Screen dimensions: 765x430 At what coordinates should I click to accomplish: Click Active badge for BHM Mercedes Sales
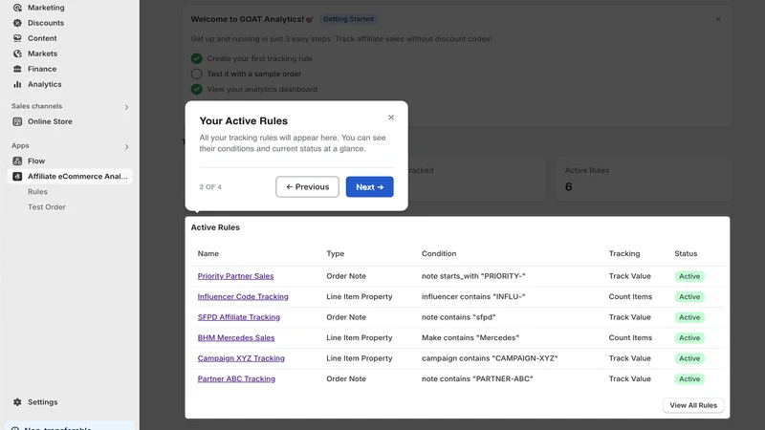point(689,338)
